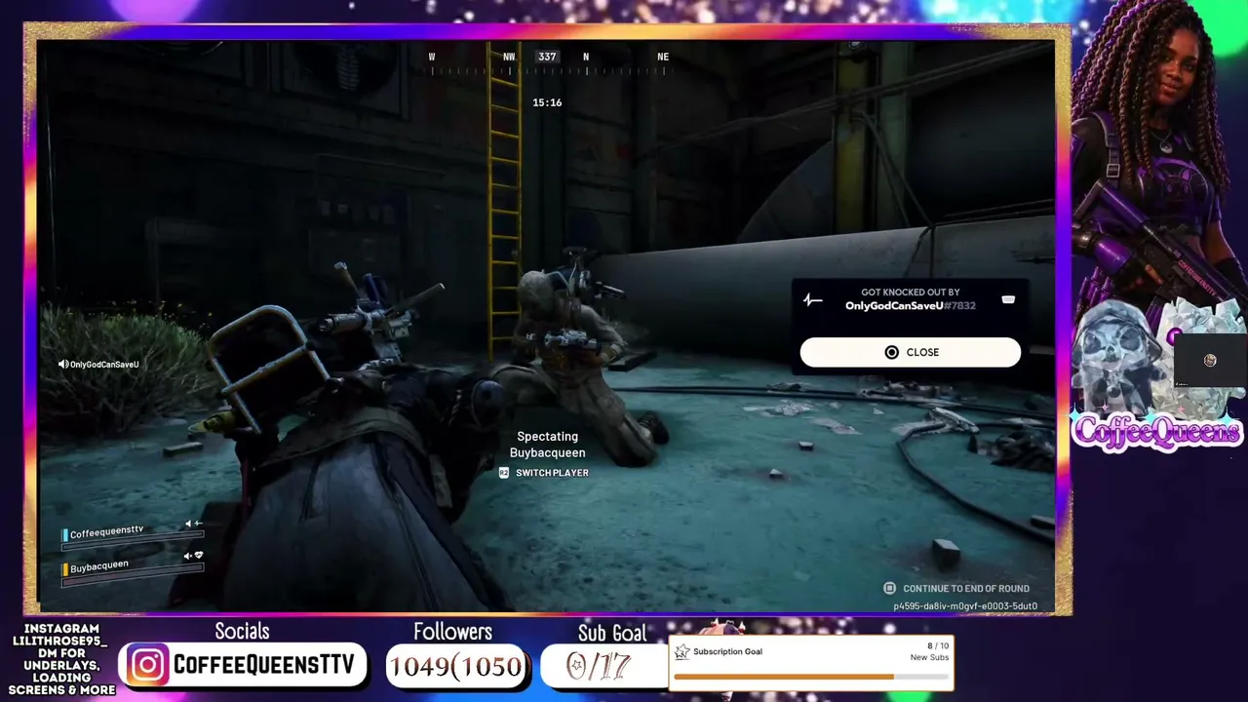Screen dimensions: 1248x702
Task: Click the Instagram logo in the Socials bar
Action: click(148, 665)
